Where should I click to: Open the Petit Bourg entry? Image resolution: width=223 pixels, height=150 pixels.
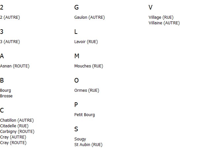click(x=85, y=115)
